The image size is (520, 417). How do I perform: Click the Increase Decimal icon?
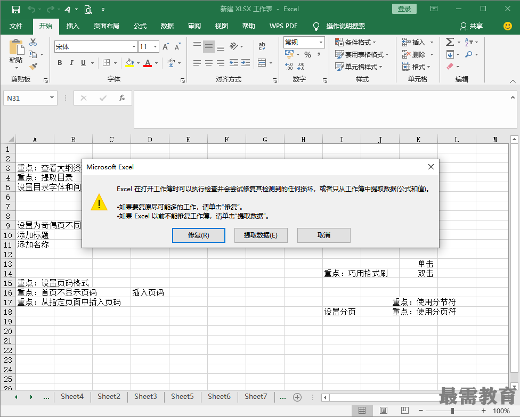click(x=289, y=67)
